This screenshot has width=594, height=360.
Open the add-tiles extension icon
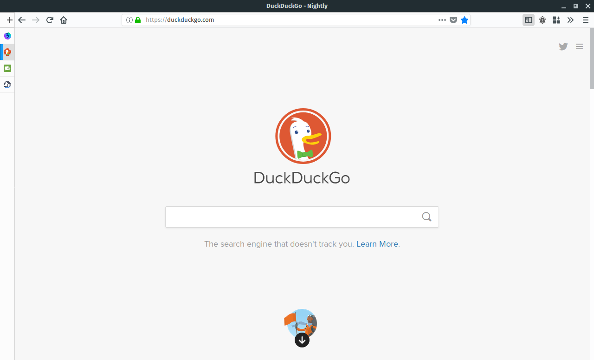click(x=556, y=20)
